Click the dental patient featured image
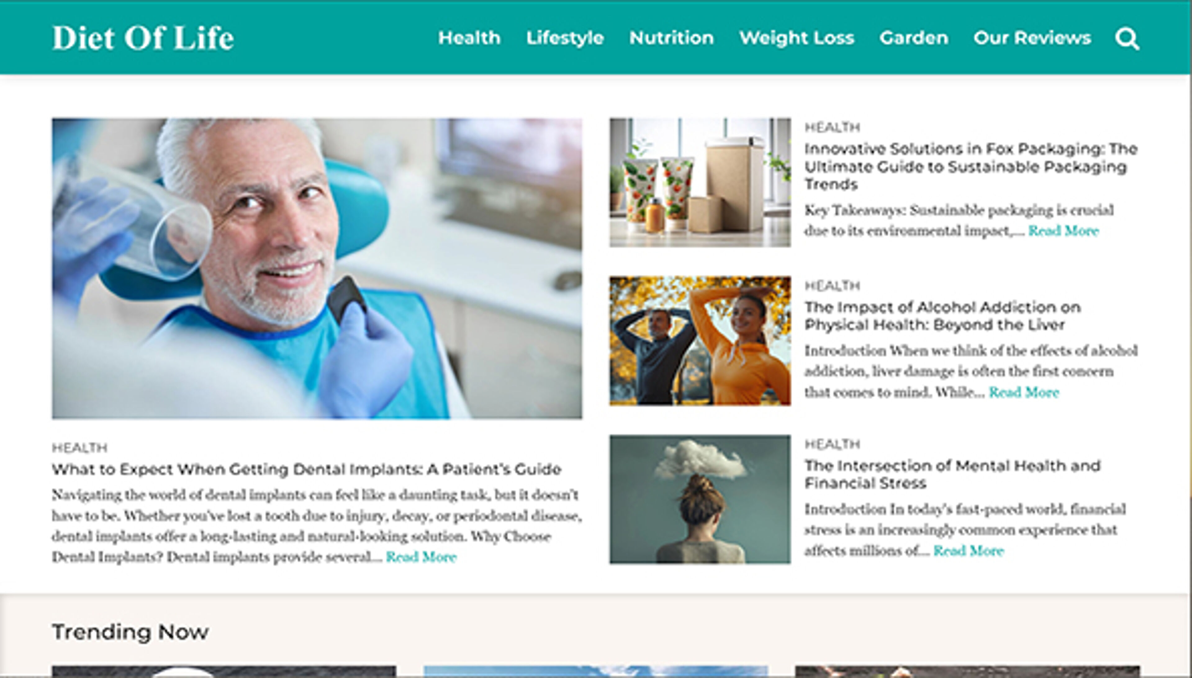 pyautogui.click(x=317, y=269)
